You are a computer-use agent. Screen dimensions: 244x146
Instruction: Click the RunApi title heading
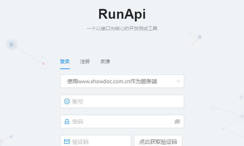(122, 14)
